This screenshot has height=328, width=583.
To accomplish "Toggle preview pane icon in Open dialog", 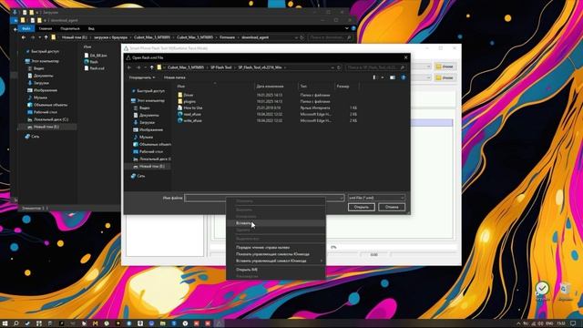I will click(393, 77).
